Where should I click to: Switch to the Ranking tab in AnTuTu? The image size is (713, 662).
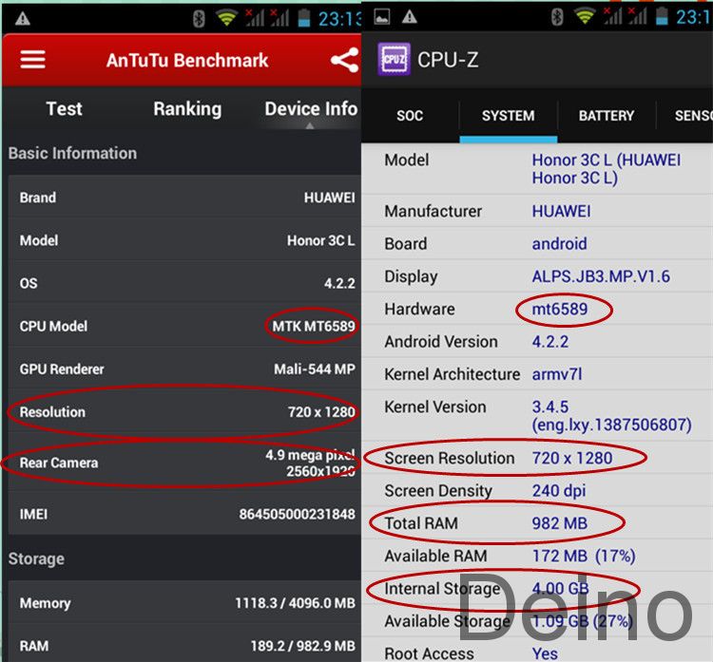coord(187,109)
